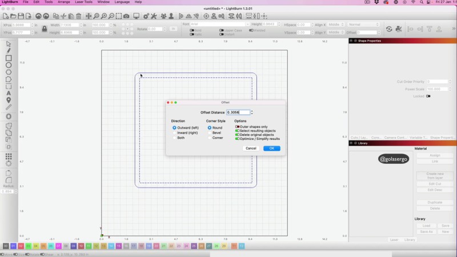Image resolution: width=457 pixels, height=257 pixels.
Task: Open the Arrange menu
Action: pos(63,2)
